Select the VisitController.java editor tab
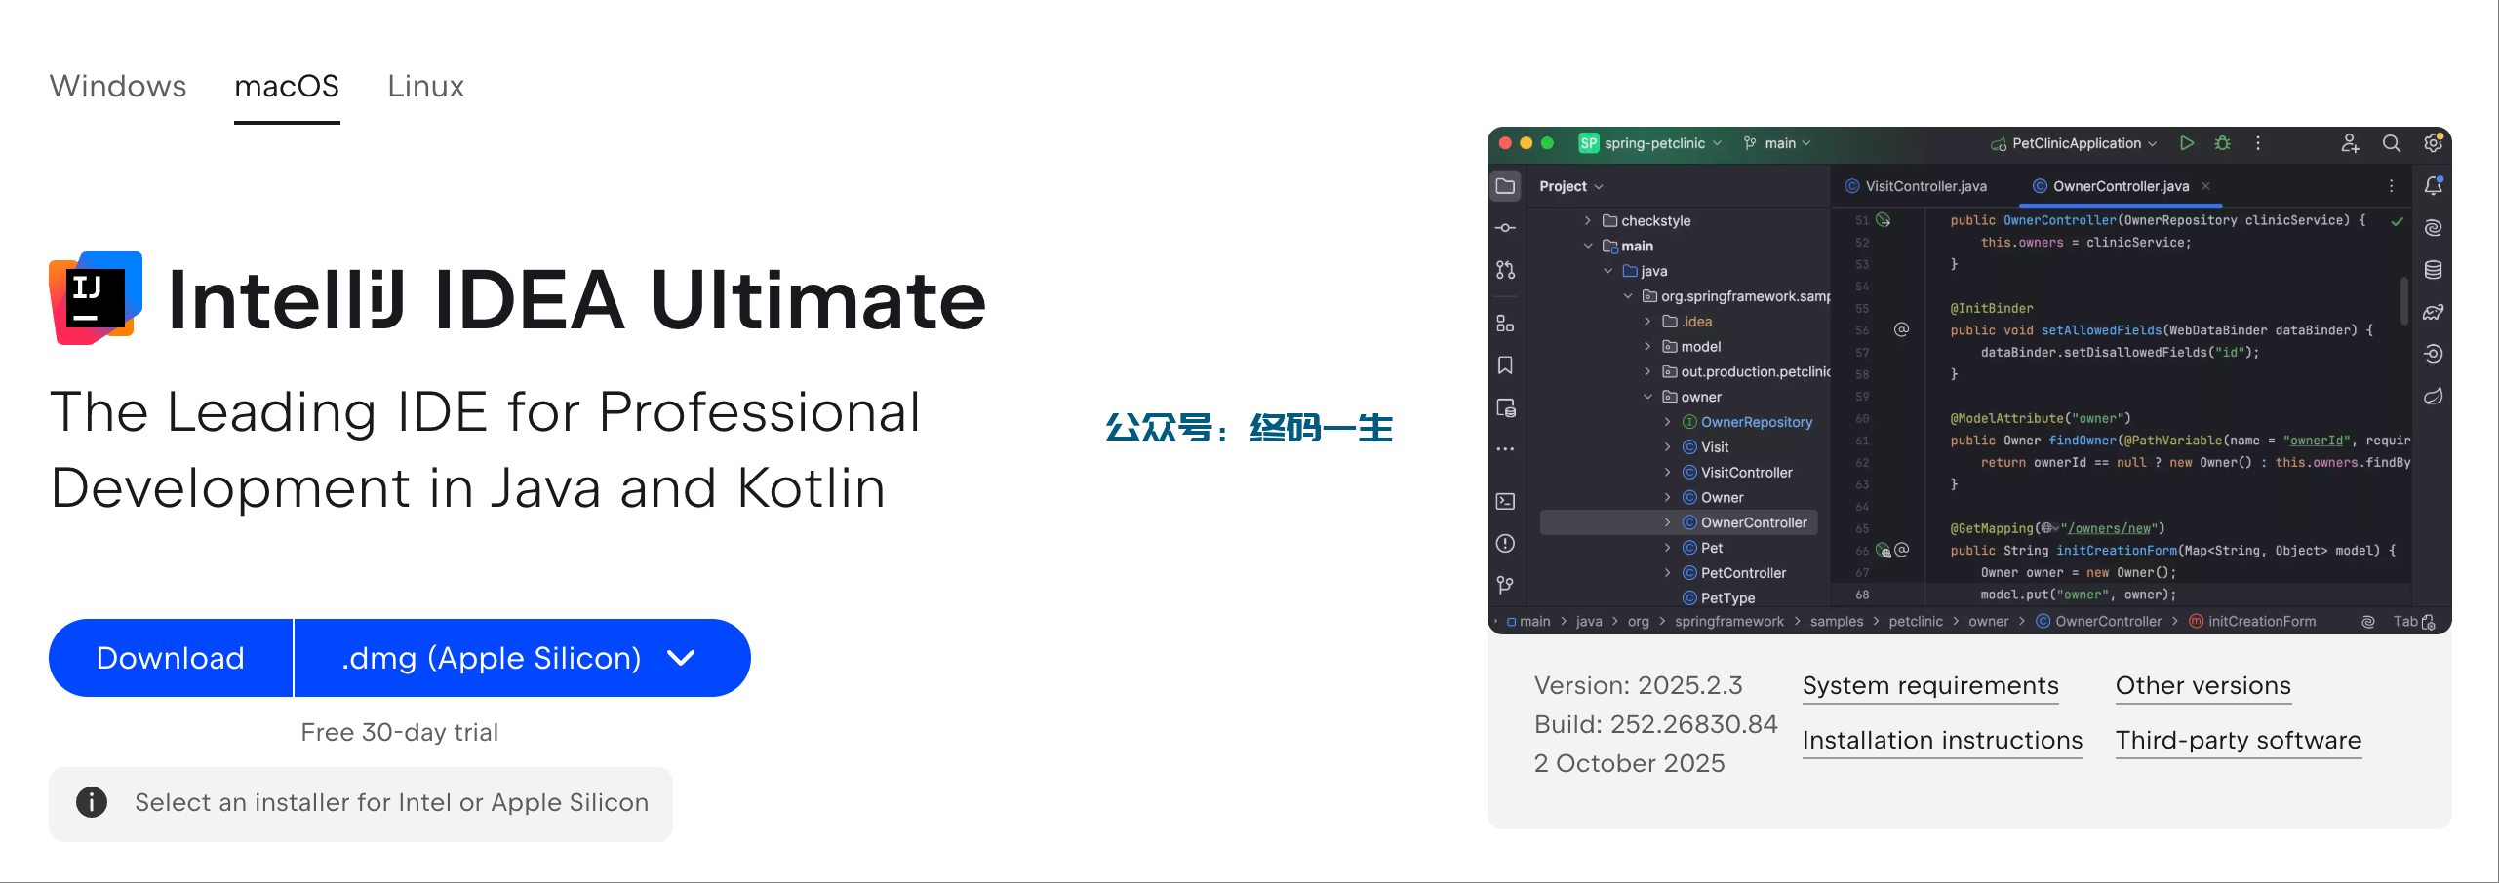Screen dimensions: 2499x883 [x=1924, y=186]
